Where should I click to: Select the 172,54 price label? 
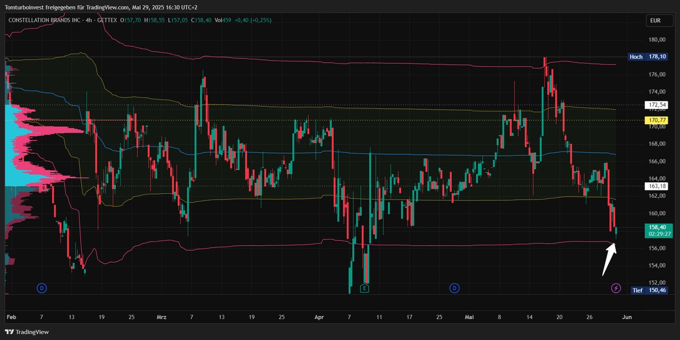656,105
